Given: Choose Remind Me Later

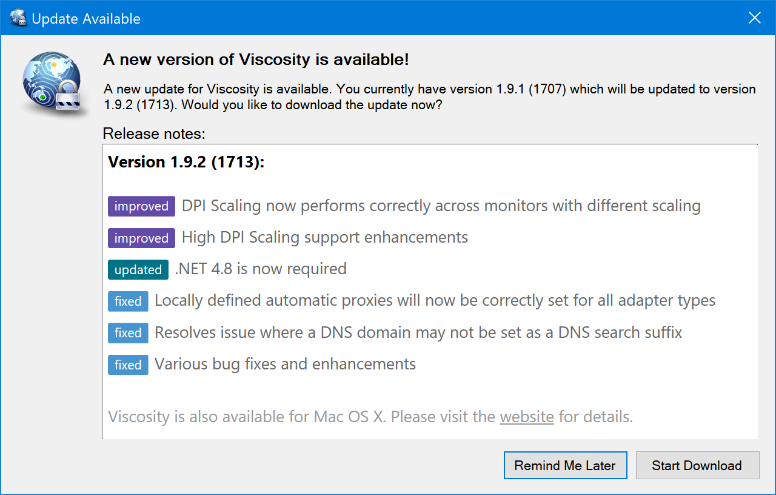Looking at the screenshot, I should click(x=565, y=465).
